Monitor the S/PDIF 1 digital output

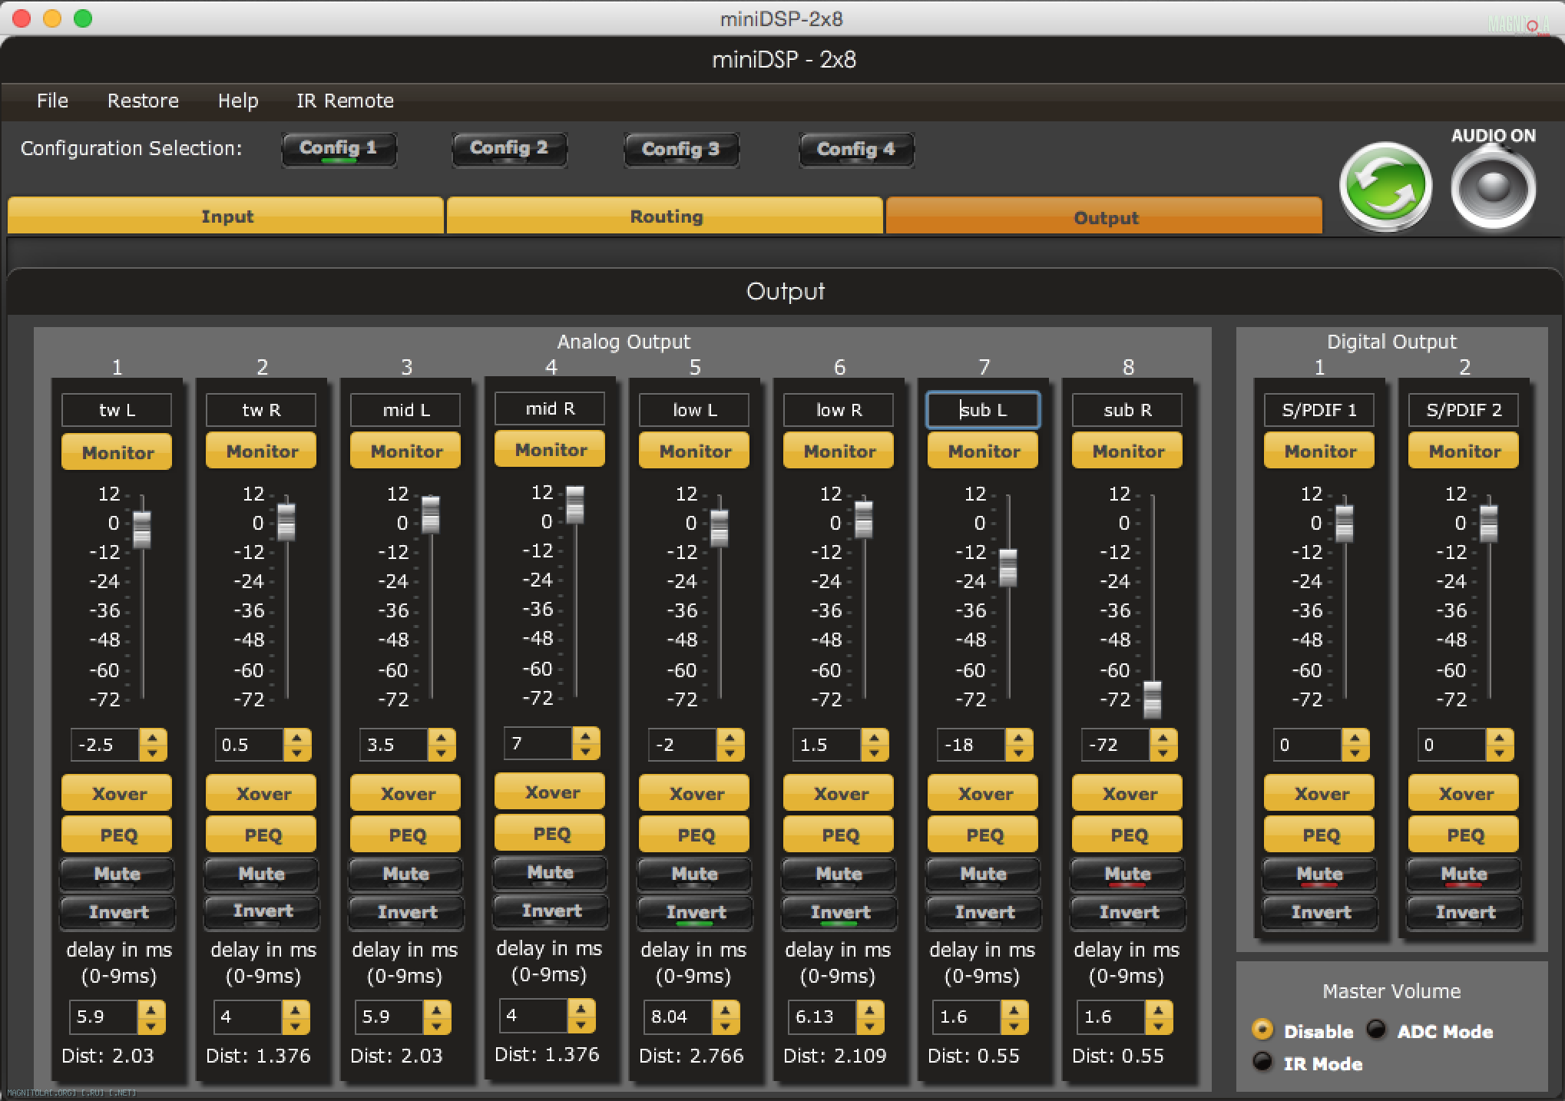coord(1319,451)
